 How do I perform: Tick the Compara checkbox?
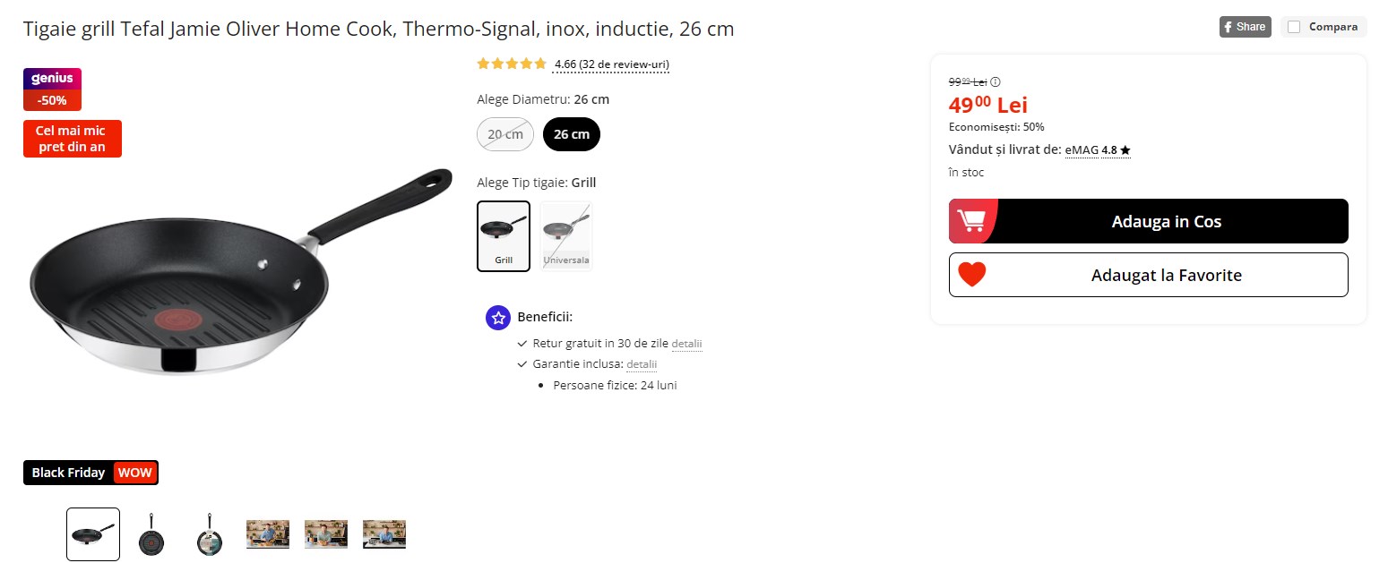pyautogui.click(x=1294, y=27)
